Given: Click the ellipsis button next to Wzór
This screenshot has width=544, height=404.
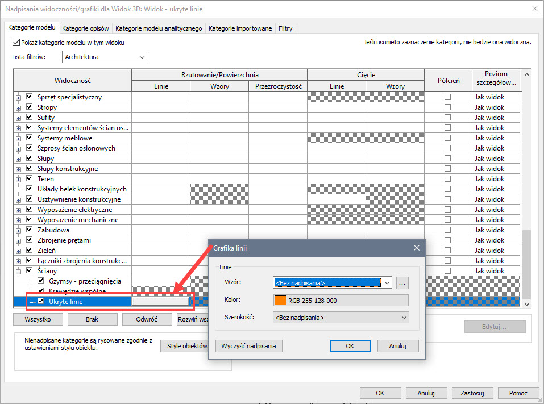Looking at the screenshot, I should (x=402, y=282).
